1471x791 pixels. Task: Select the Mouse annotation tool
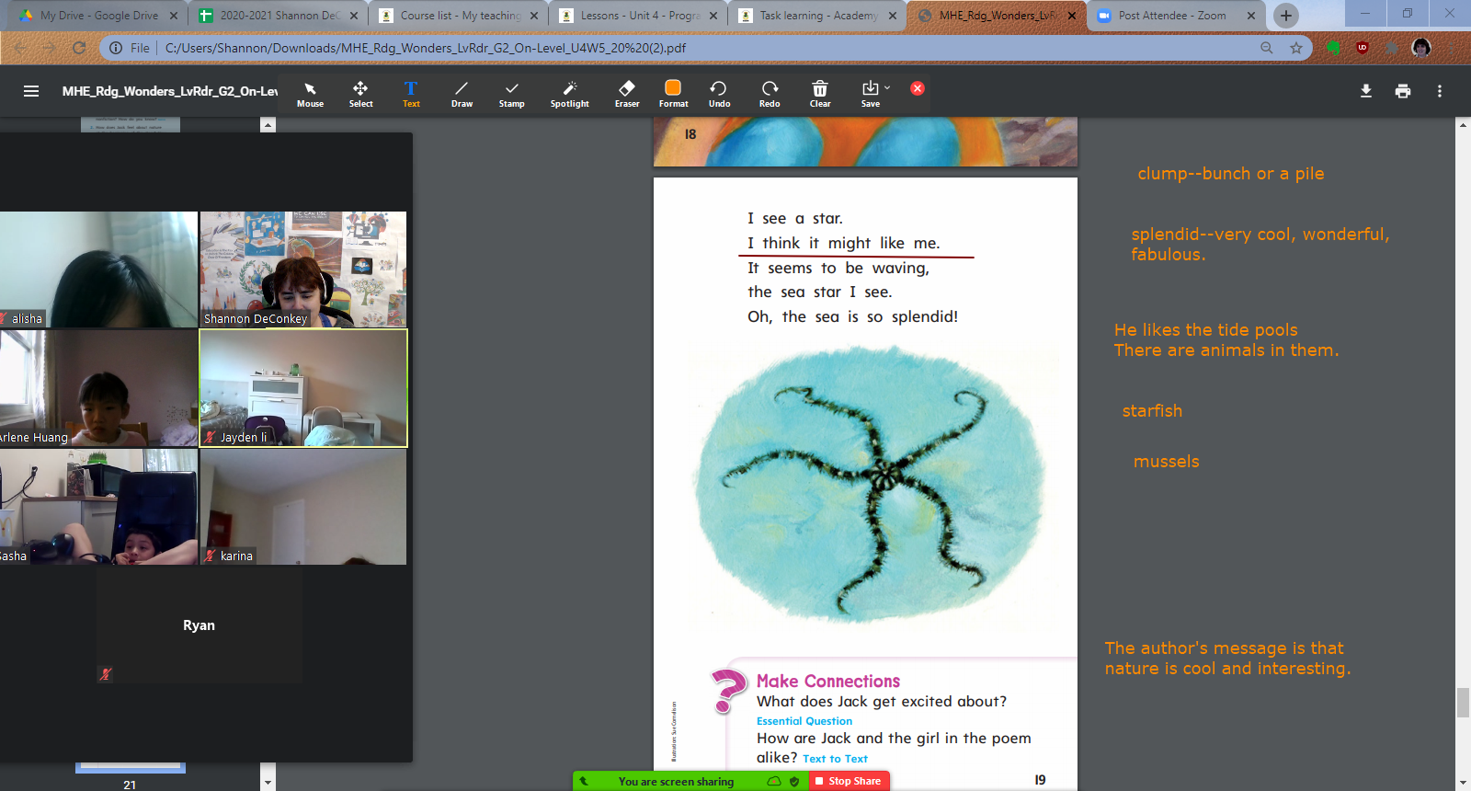pos(310,94)
